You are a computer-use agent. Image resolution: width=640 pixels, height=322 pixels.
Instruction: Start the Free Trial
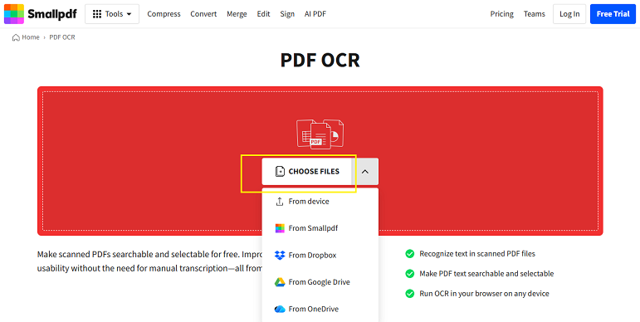613,14
